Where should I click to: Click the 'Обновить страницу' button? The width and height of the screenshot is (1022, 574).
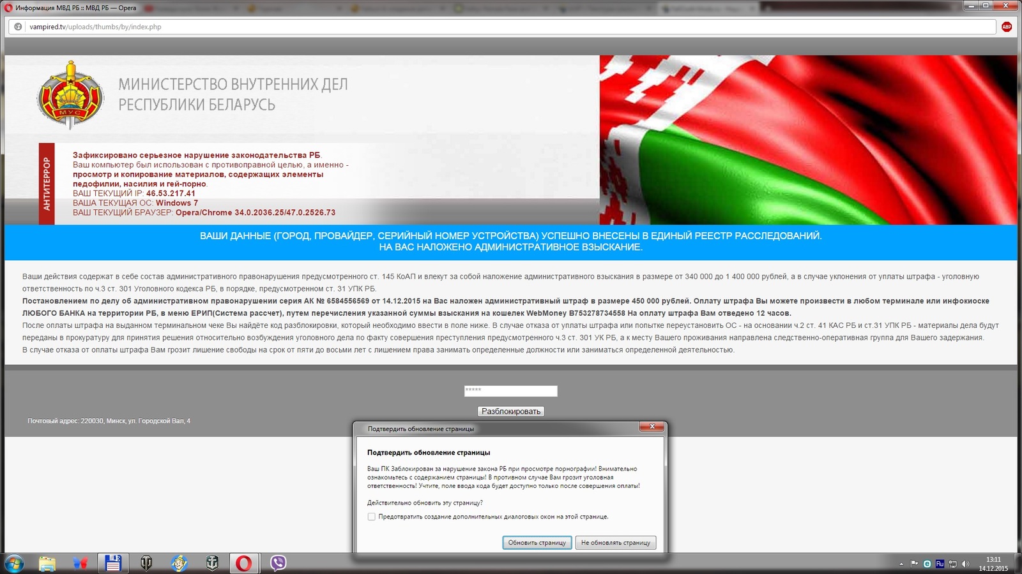537,543
